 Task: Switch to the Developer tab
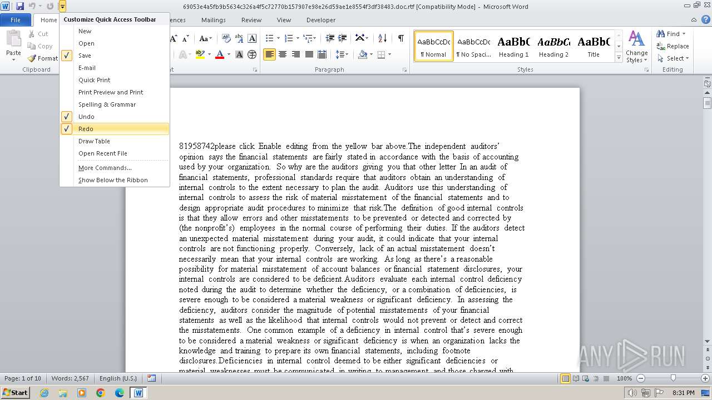(321, 20)
